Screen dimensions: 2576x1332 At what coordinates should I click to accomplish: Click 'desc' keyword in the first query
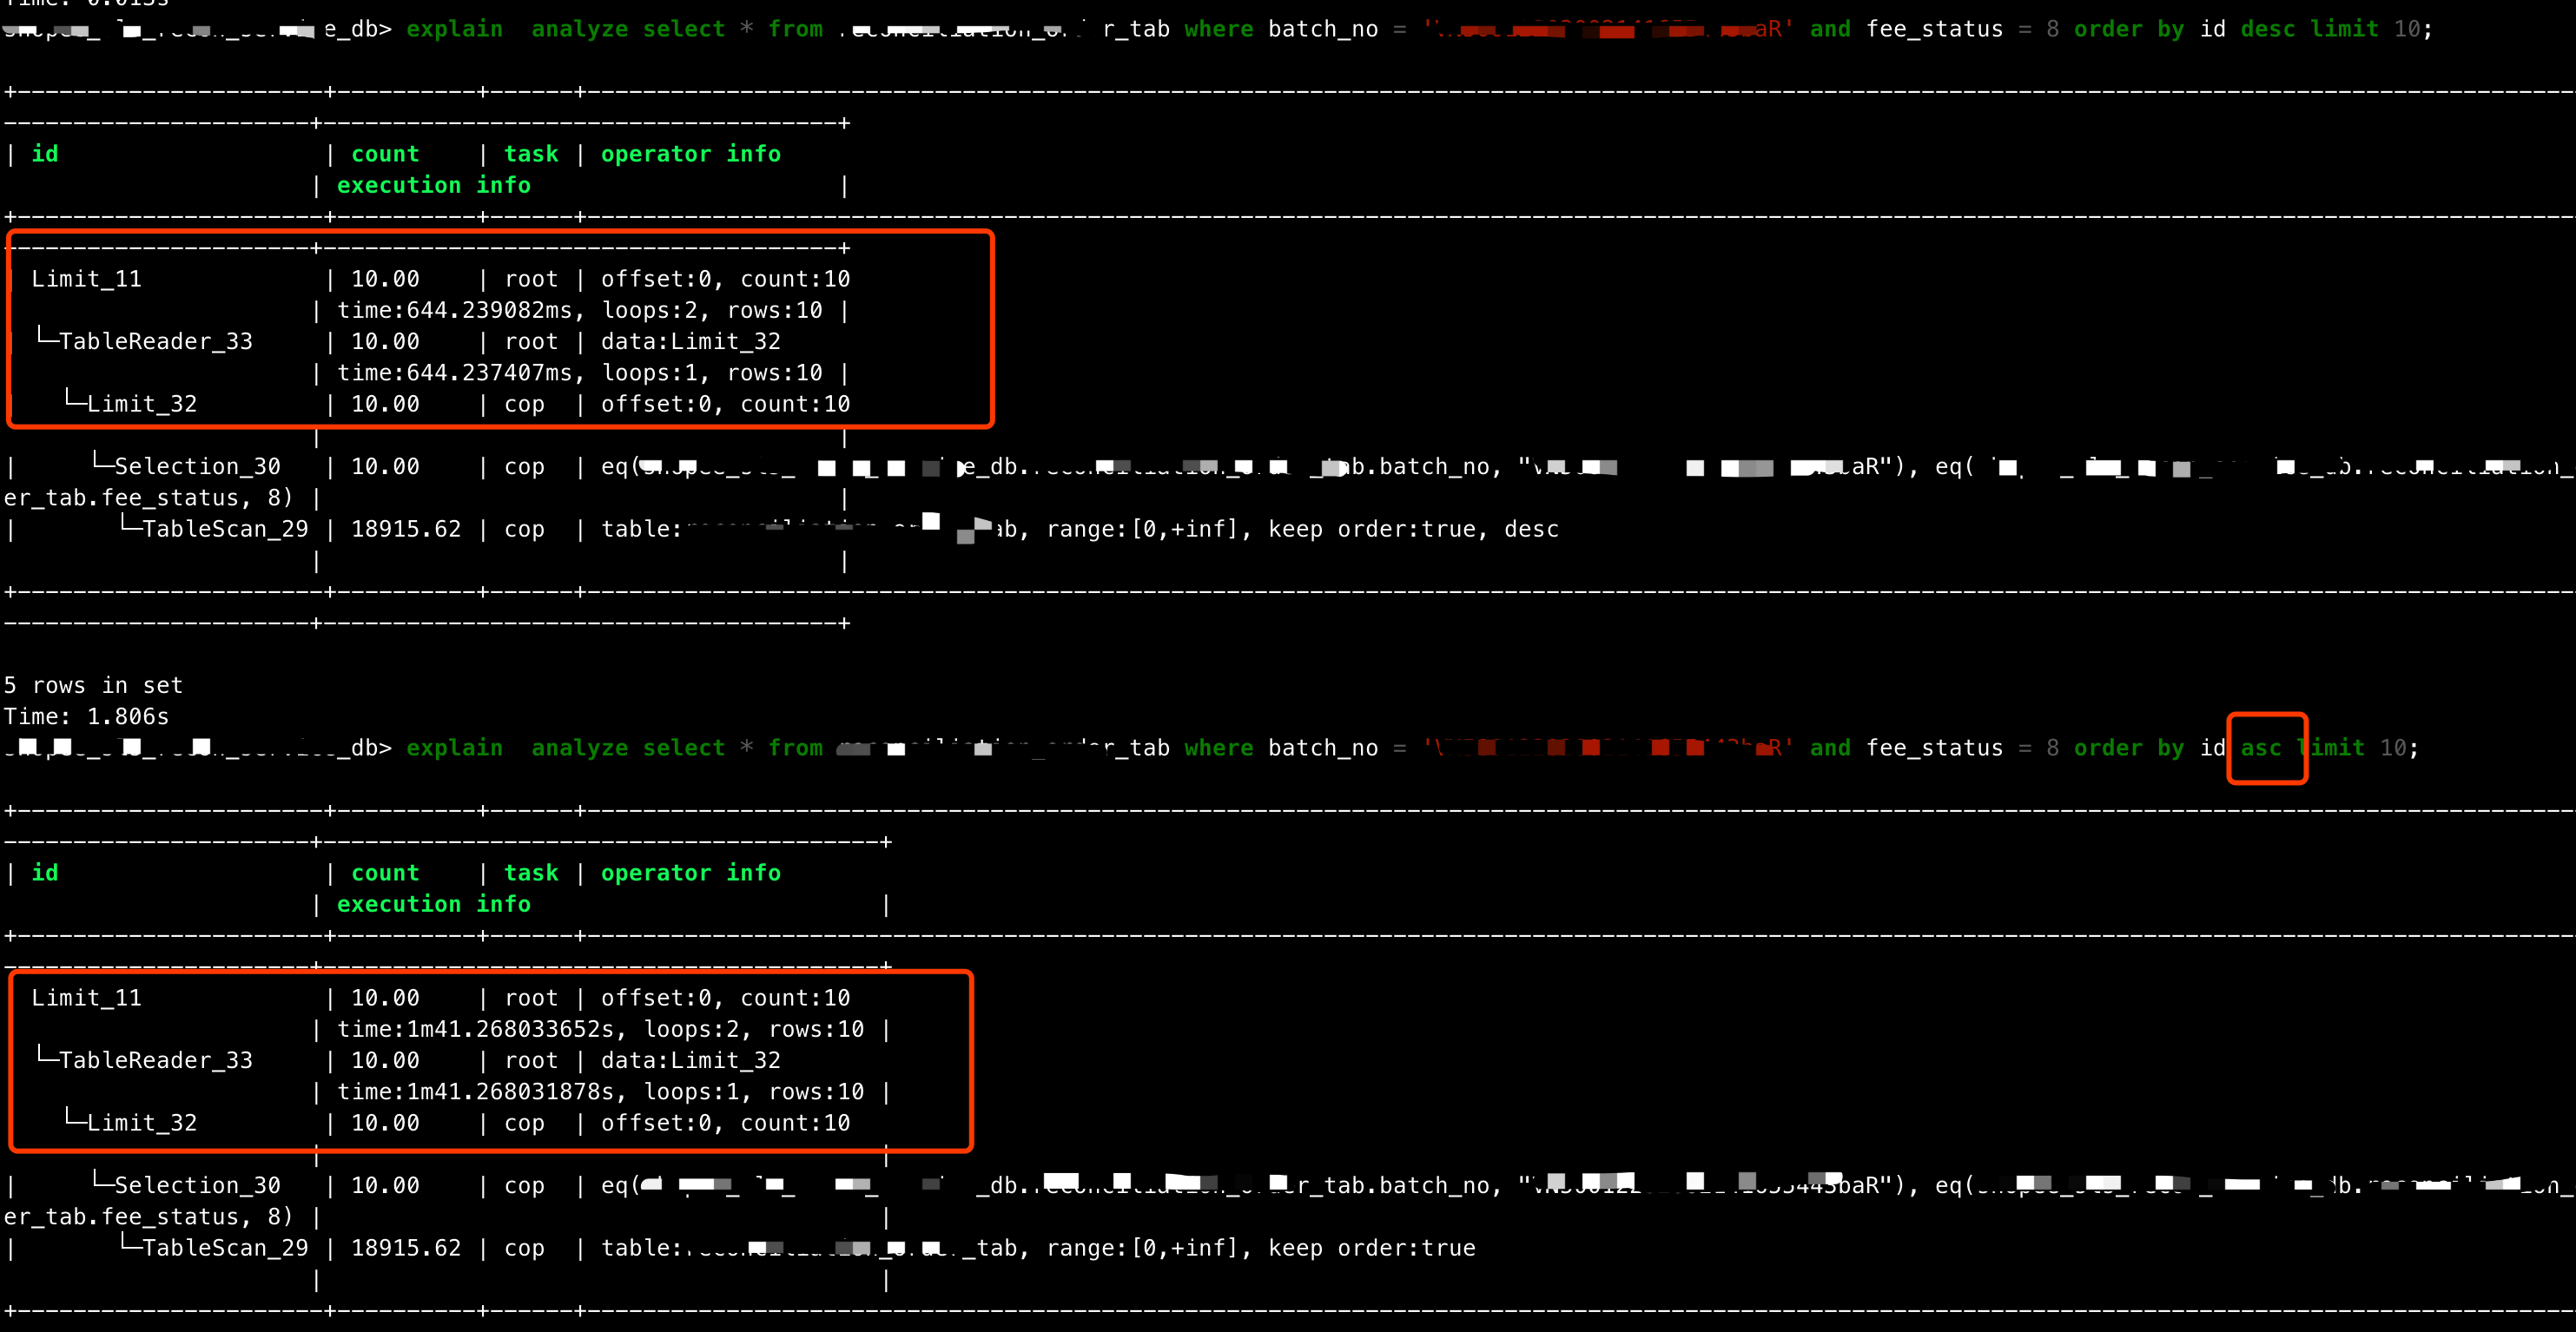pos(2267,29)
